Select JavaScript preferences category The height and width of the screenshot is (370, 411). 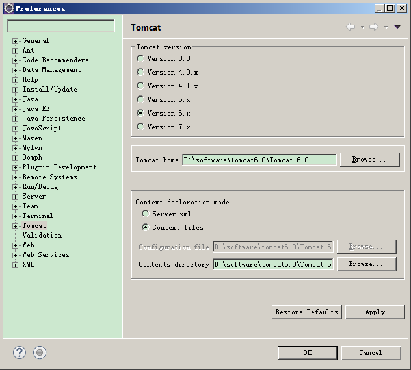(42, 128)
